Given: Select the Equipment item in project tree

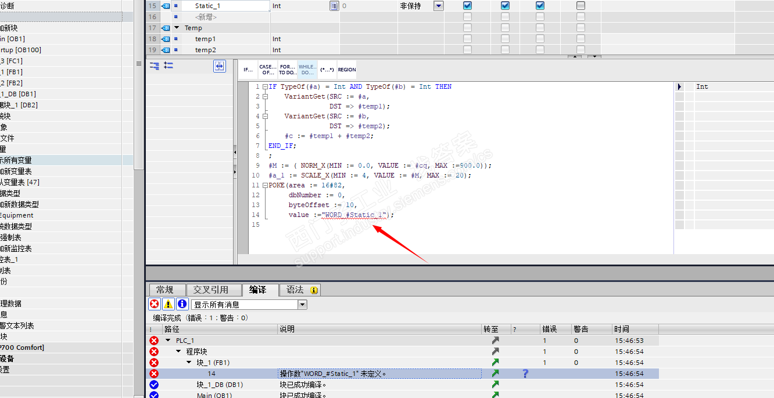Looking at the screenshot, I should 17,215.
